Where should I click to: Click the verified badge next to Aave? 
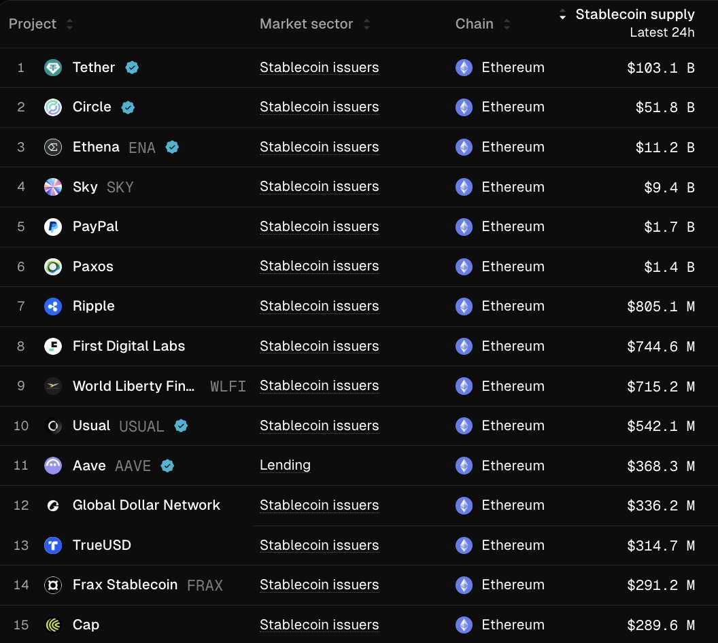pyautogui.click(x=167, y=466)
